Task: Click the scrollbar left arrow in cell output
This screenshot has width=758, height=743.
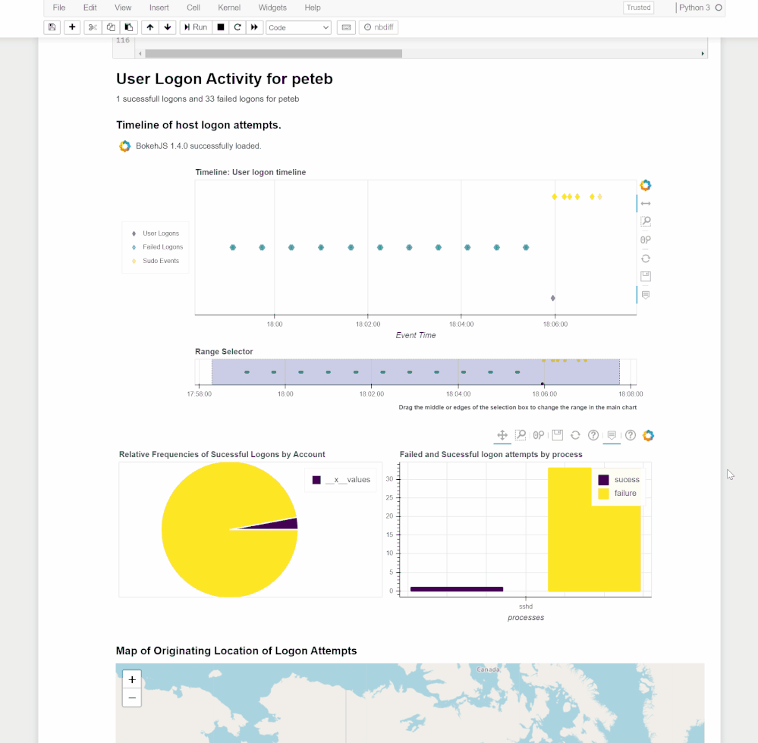Action: 140,54
